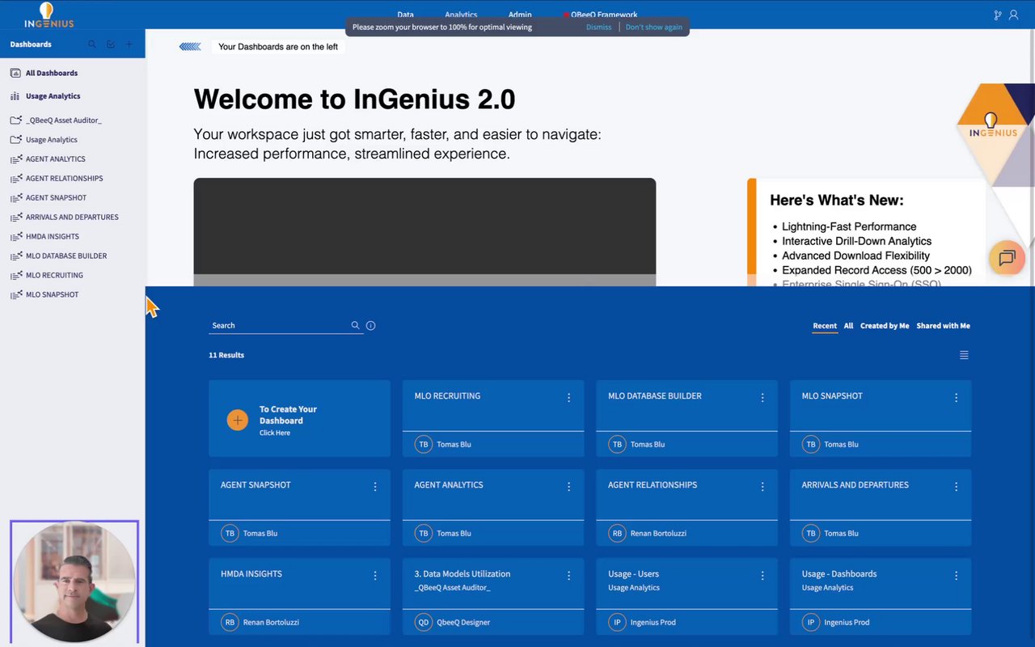
Task: Open the MLO DATABASE BUILDER card title
Action: click(x=655, y=396)
